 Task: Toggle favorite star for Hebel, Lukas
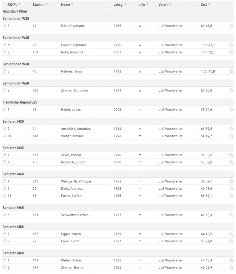(x=231, y=109)
